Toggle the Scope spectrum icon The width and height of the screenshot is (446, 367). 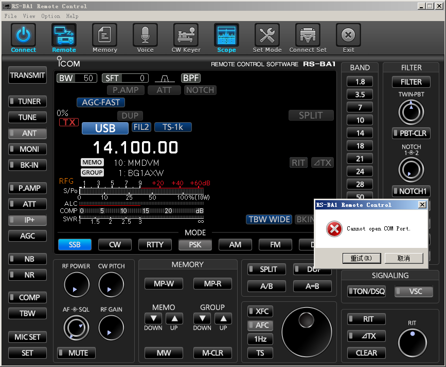[x=226, y=35]
